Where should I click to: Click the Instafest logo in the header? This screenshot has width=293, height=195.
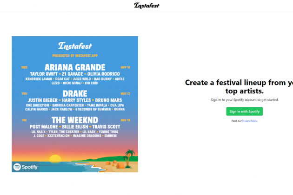point(146,6)
